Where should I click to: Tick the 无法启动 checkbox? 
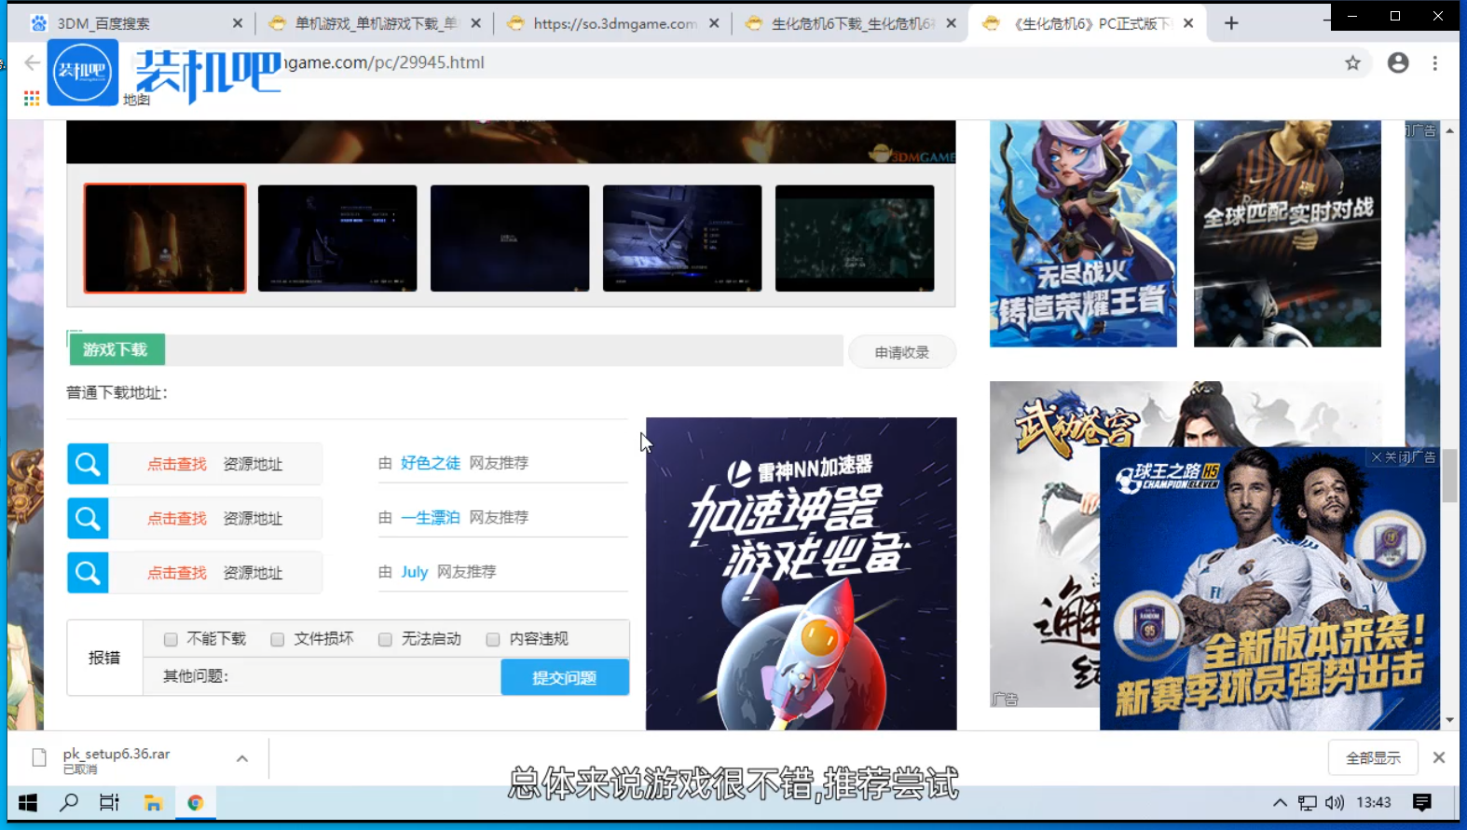(385, 639)
